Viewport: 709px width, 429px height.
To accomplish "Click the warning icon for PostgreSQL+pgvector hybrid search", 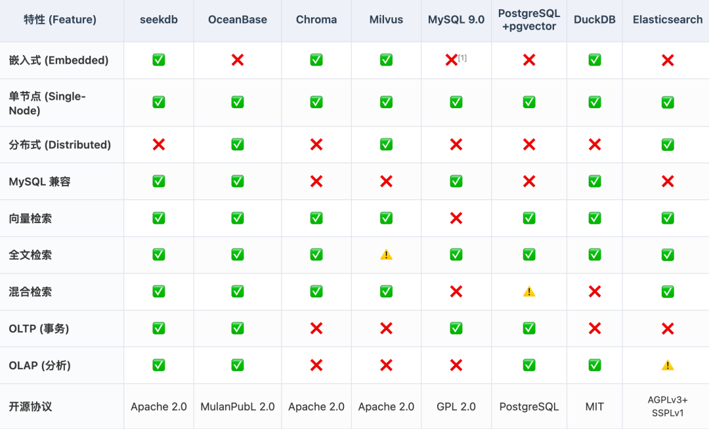I will tap(528, 292).
